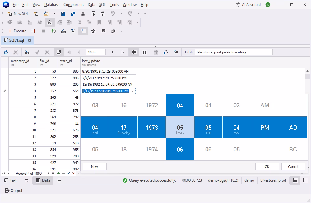Select year 1974 in picker
Screen dimensions: 311x203
pos(152,149)
